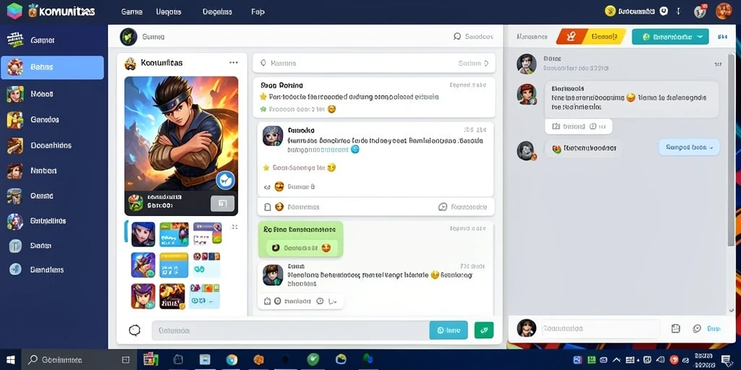Open the dark-haired avatar of last feed post

point(273,275)
